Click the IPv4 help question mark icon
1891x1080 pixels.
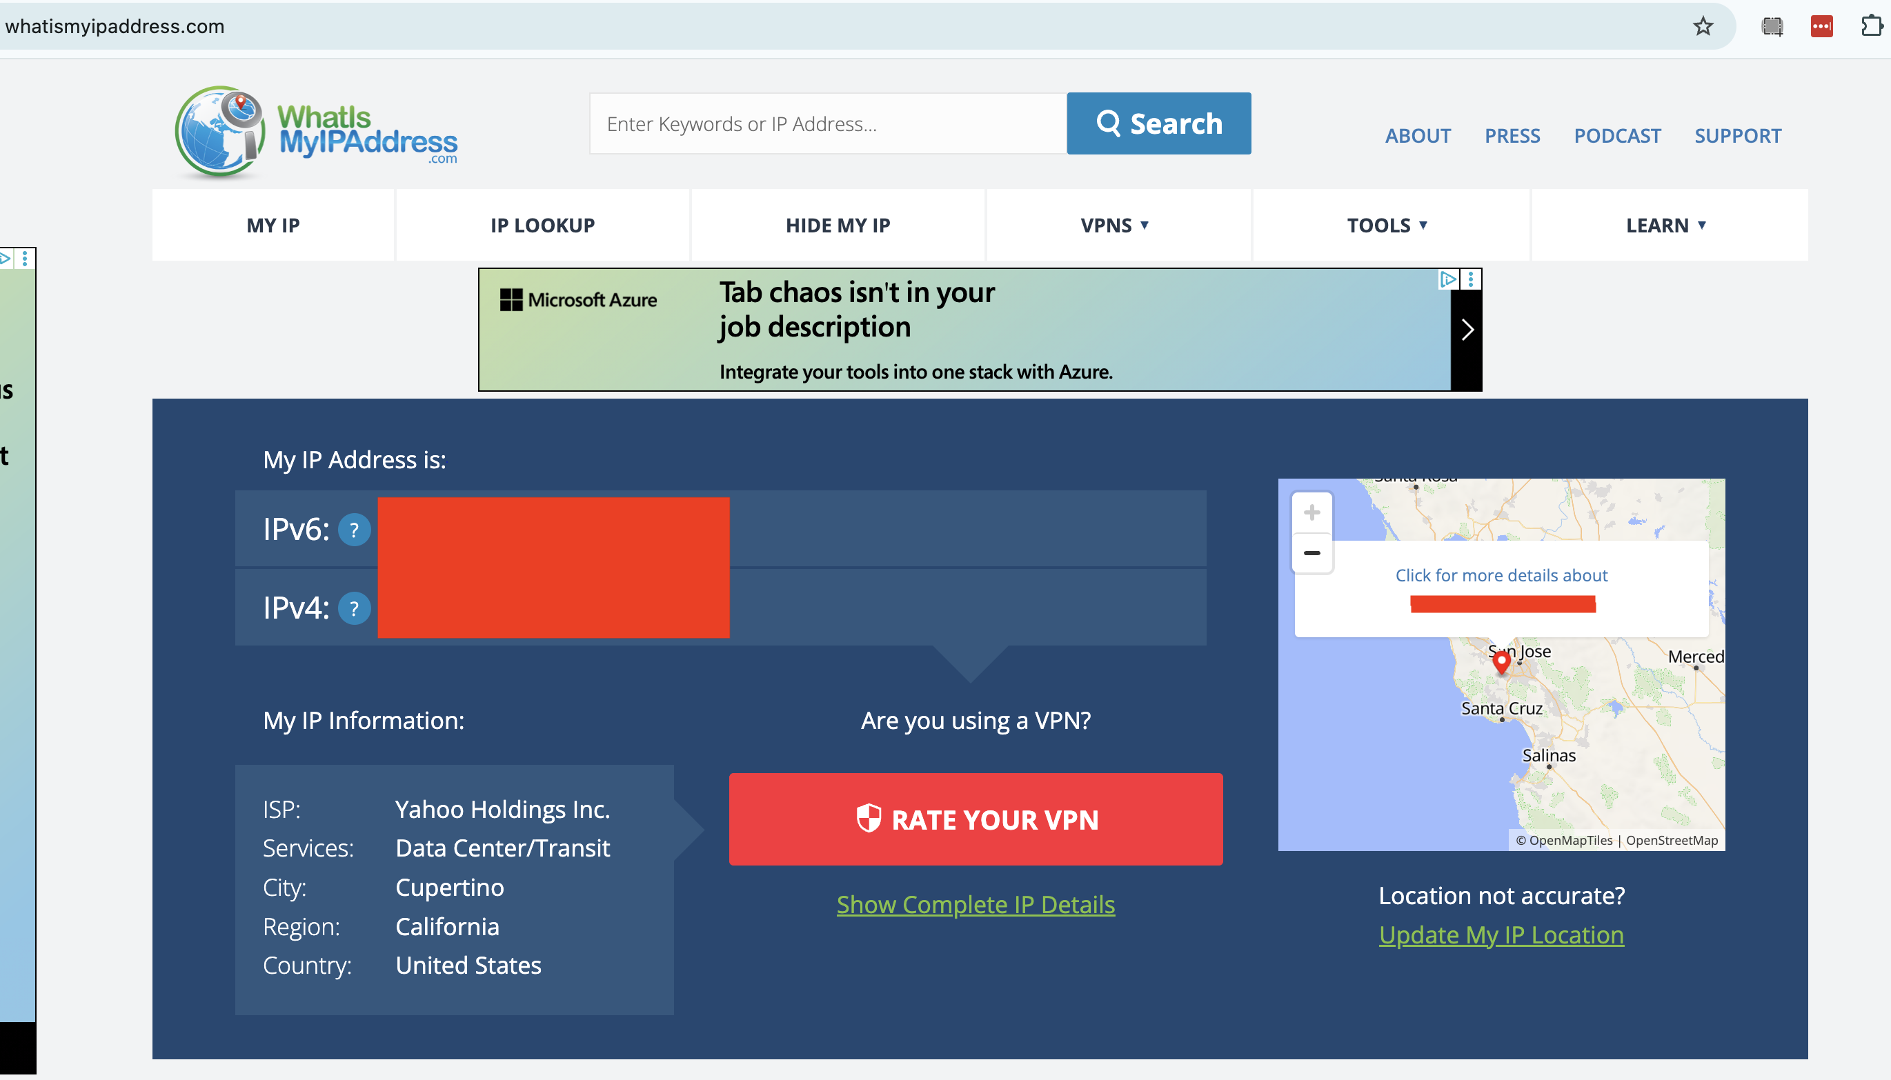[x=354, y=608]
